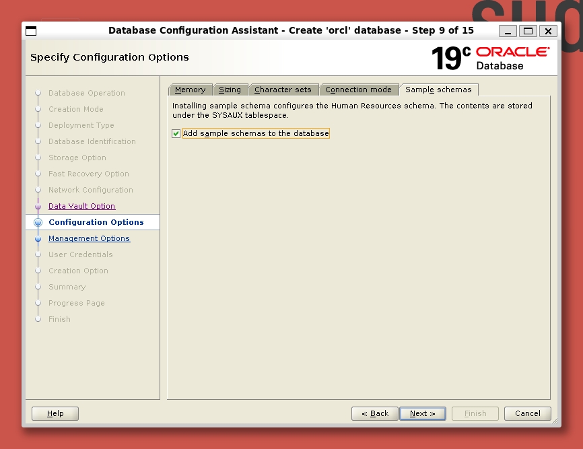The width and height of the screenshot is (583, 449).
Task: Go to the Connection mode tab
Action: (358, 90)
